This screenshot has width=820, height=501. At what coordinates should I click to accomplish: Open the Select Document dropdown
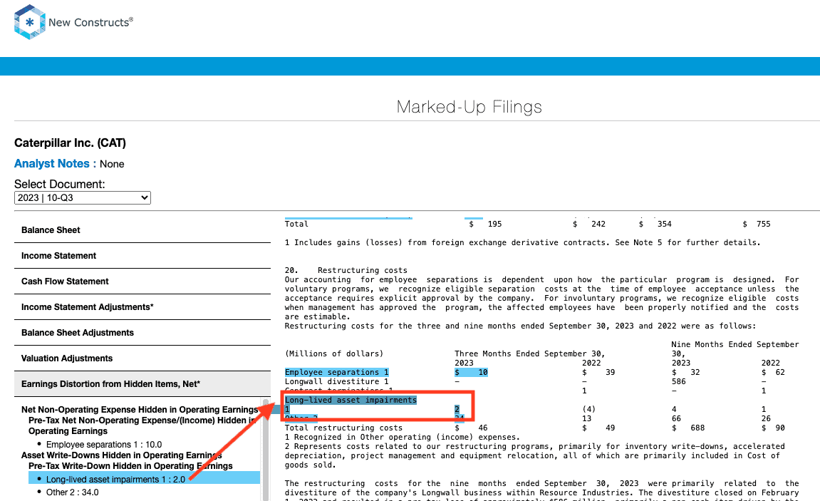(x=83, y=197)
